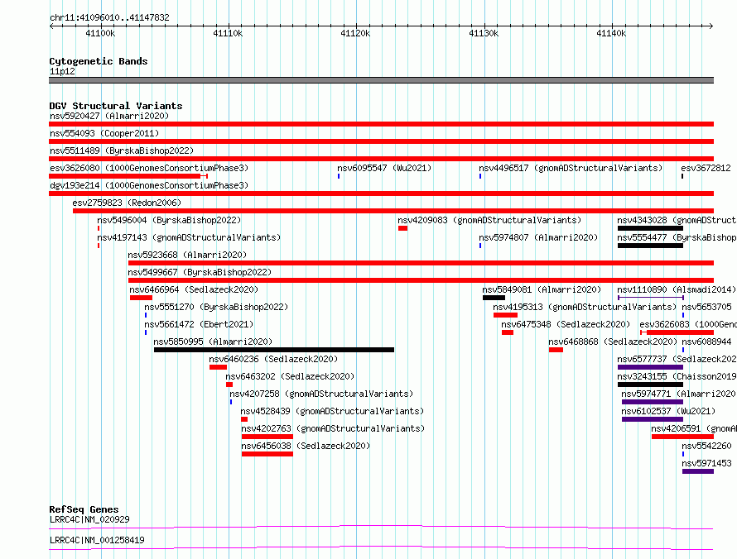Viewport: 737px width, 559px height.
Task: Click nsv5974807 (Almarri2020) label
Action: click(x=538, y=237)
